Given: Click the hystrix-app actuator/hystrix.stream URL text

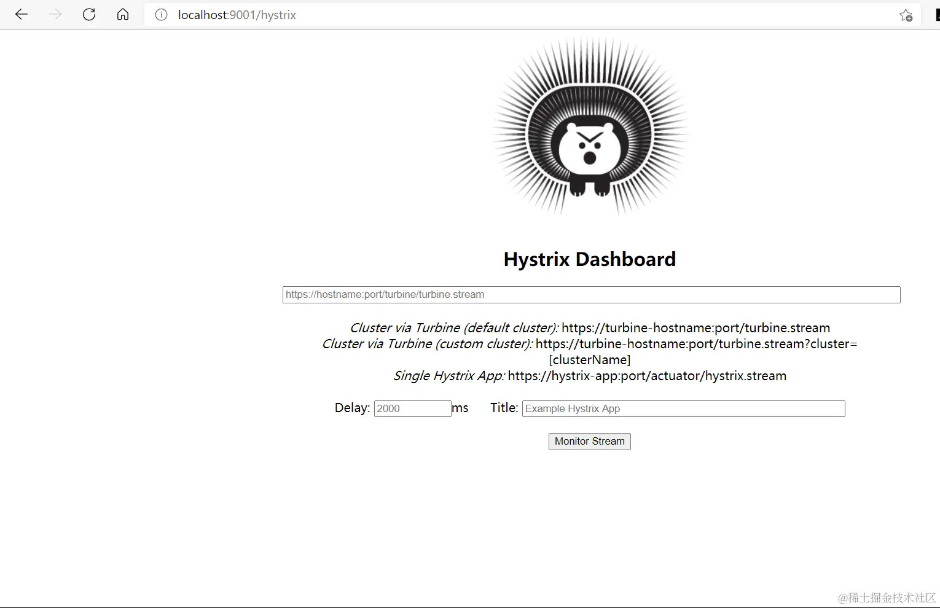Looking at the screenshot, I should coord(647,376).
